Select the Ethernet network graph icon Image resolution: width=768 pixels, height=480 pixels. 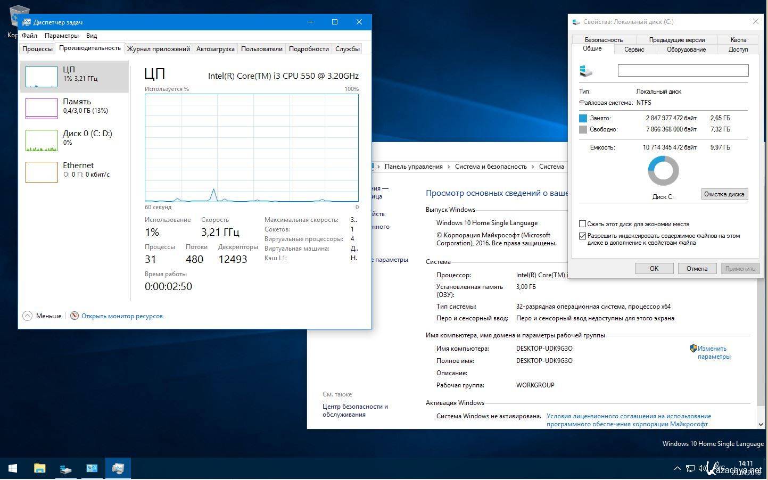click(x=42, y=172)
